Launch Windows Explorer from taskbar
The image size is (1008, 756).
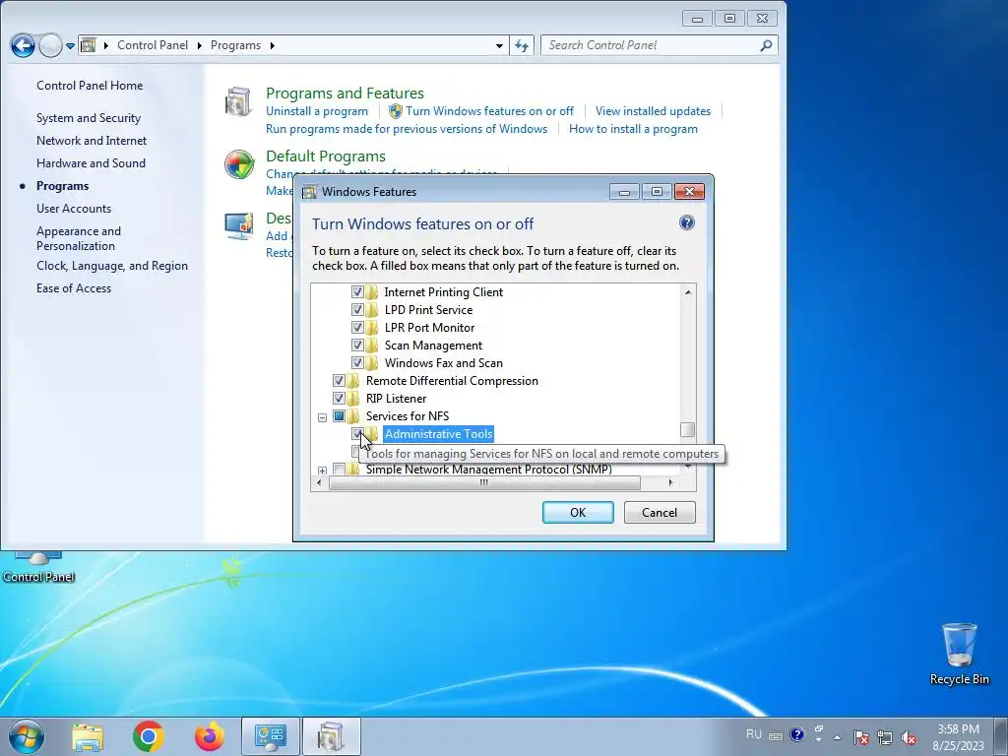(88, 736)
